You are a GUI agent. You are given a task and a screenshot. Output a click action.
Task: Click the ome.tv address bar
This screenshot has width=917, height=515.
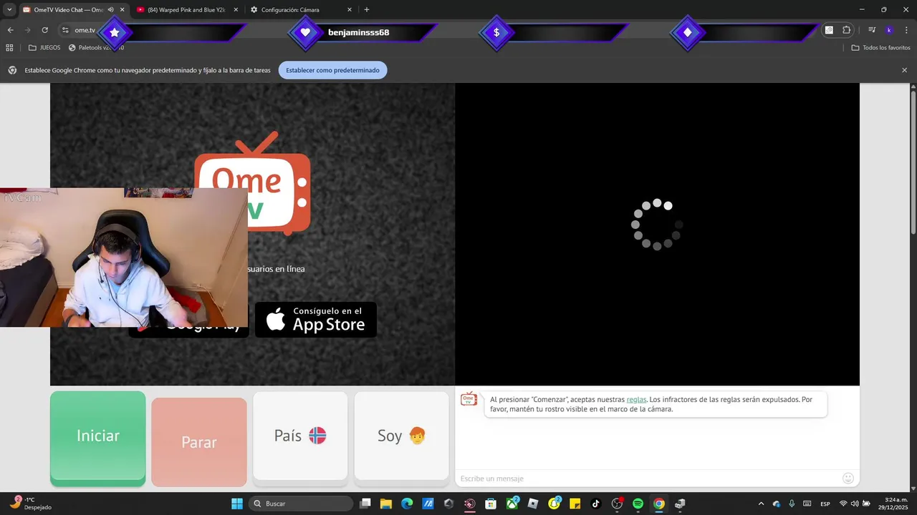click(x=85, y=30)
